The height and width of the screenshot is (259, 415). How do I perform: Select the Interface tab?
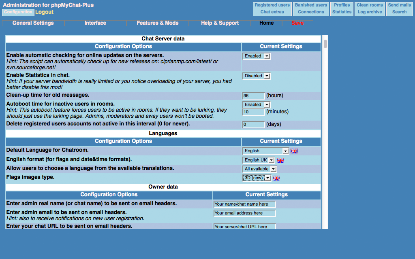coord(95,23)
